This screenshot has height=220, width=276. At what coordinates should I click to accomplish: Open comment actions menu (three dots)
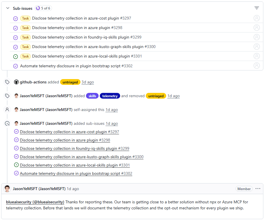pos(258,189)
